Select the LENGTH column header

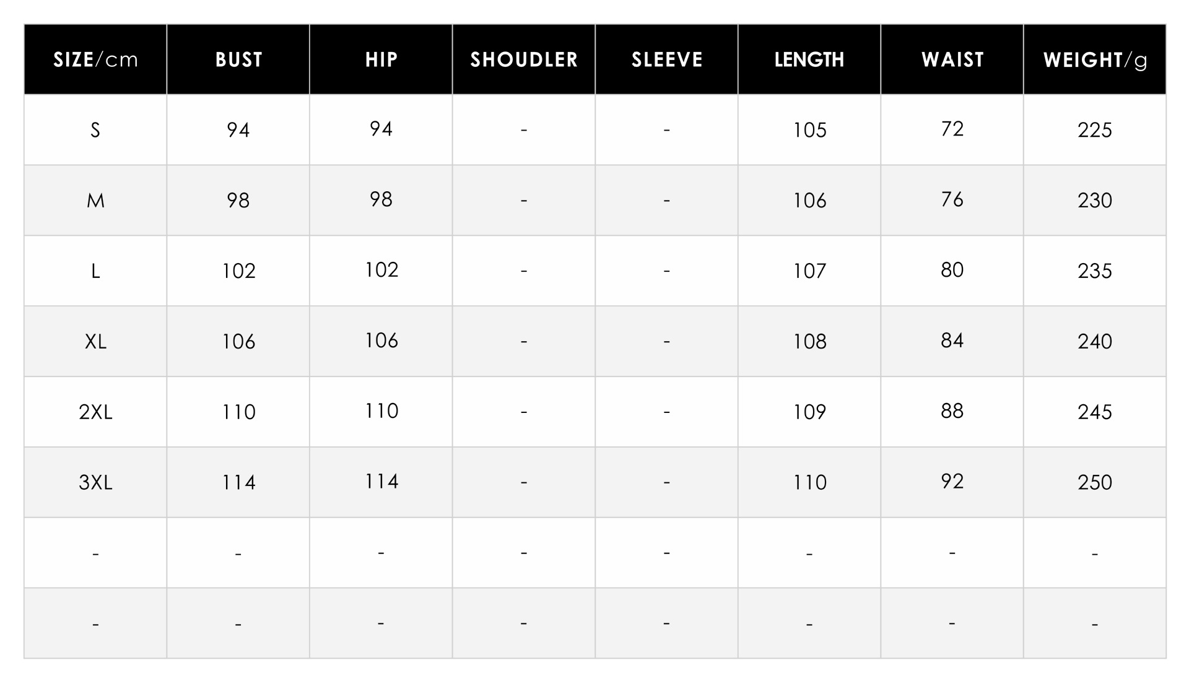[x=809, y=59]
